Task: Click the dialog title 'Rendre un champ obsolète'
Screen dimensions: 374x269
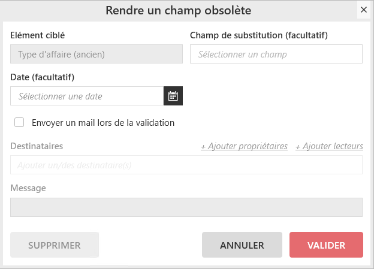Action: click(x=178, y=10)
